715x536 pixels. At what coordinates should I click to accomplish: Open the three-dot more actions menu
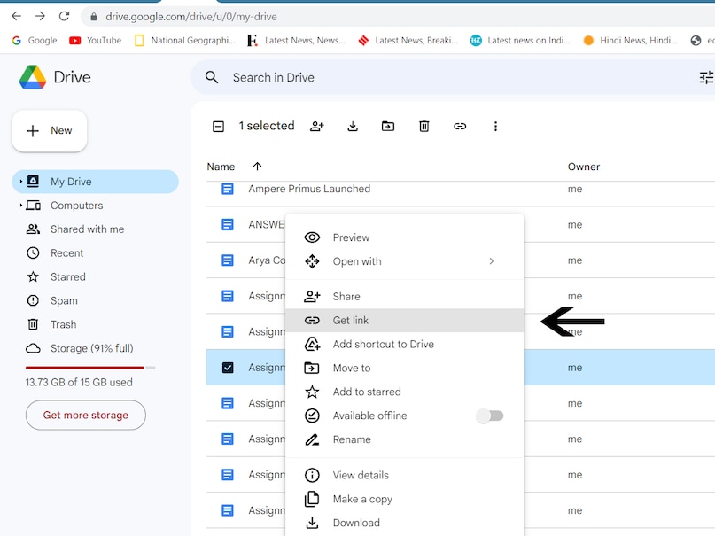(x=495, y=127)
